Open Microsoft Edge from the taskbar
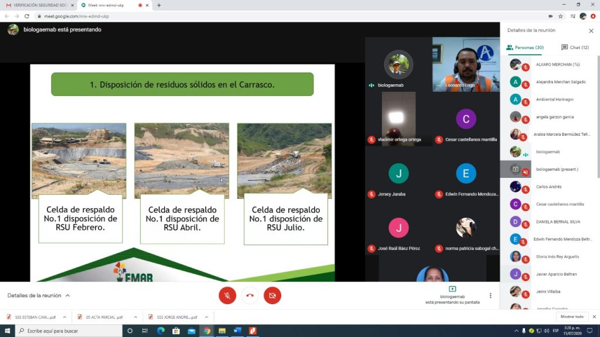The height and width of the screenshot is (337, 600). [161, 331]
